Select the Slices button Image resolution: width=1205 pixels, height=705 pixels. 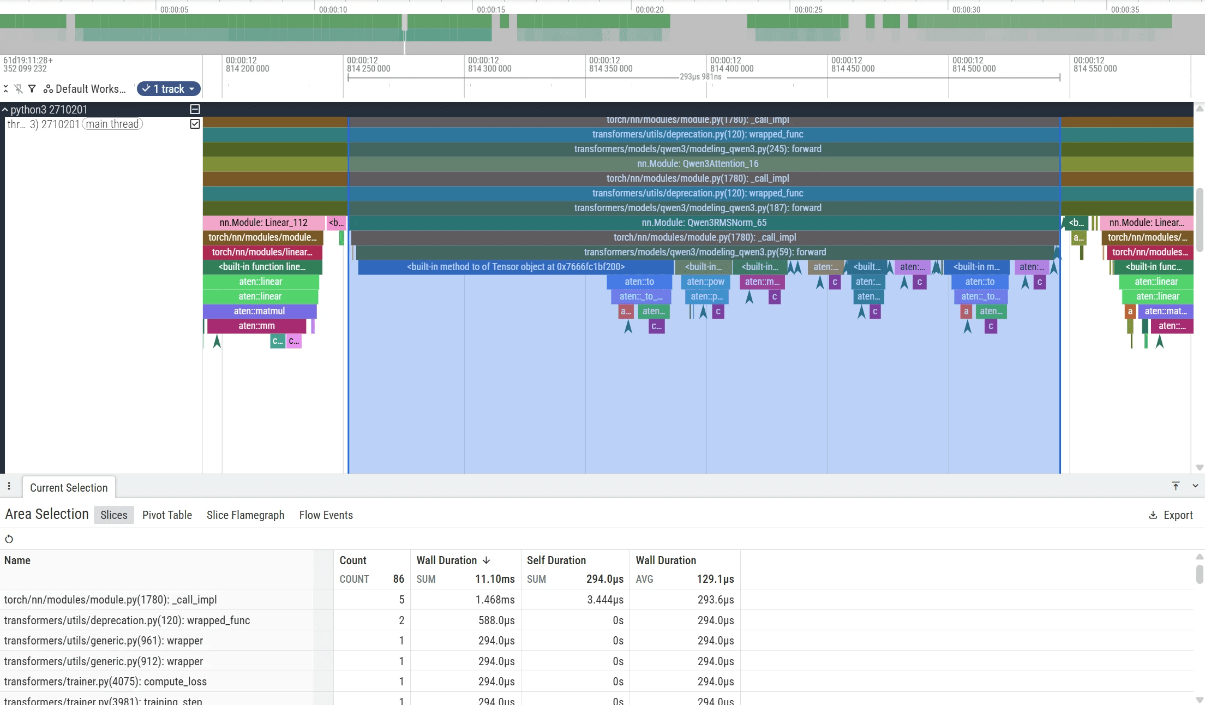coord(113,515)
